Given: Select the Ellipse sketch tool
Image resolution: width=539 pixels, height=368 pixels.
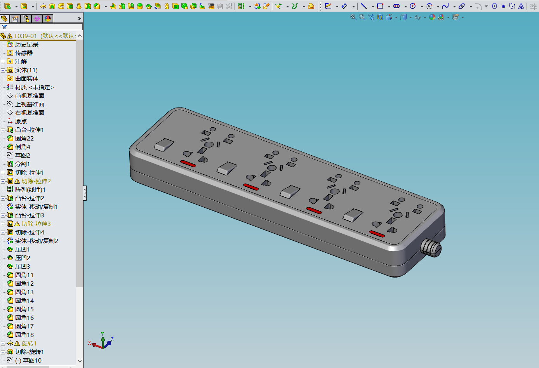Looking at the screenshot, I should 461,6.
